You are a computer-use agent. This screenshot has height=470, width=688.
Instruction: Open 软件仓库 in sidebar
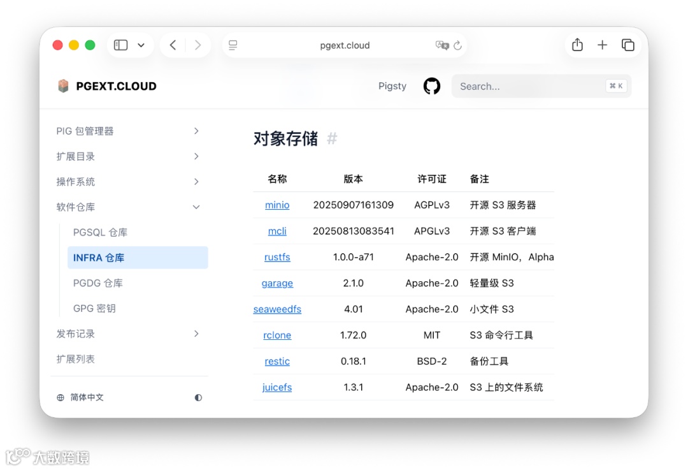click(75, 207)
